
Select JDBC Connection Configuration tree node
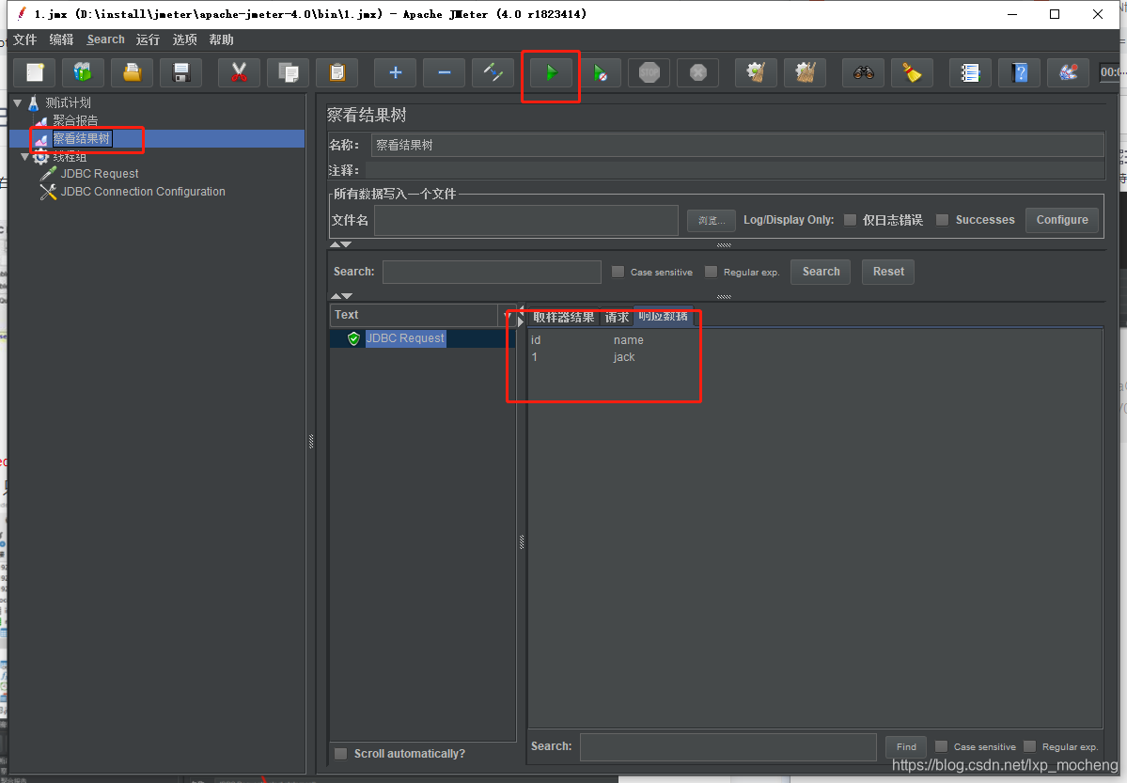142,192
